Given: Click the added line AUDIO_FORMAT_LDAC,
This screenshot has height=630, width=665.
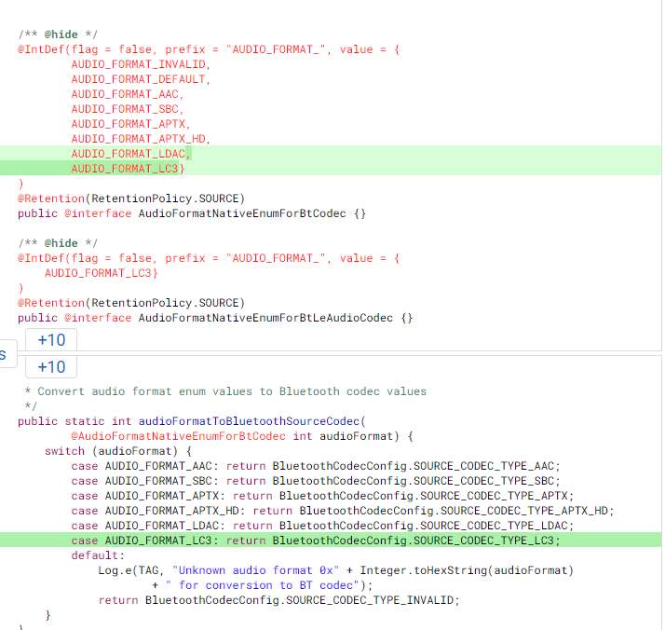Looking at the screenshot, I should (x=130, y=154).
